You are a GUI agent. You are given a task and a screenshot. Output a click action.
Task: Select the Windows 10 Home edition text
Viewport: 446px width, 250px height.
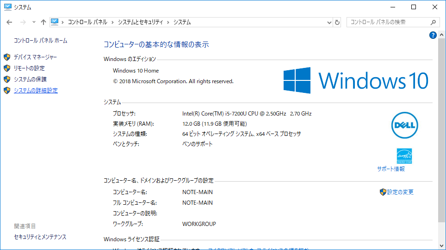pyautogui.click(x=136, y=71)
